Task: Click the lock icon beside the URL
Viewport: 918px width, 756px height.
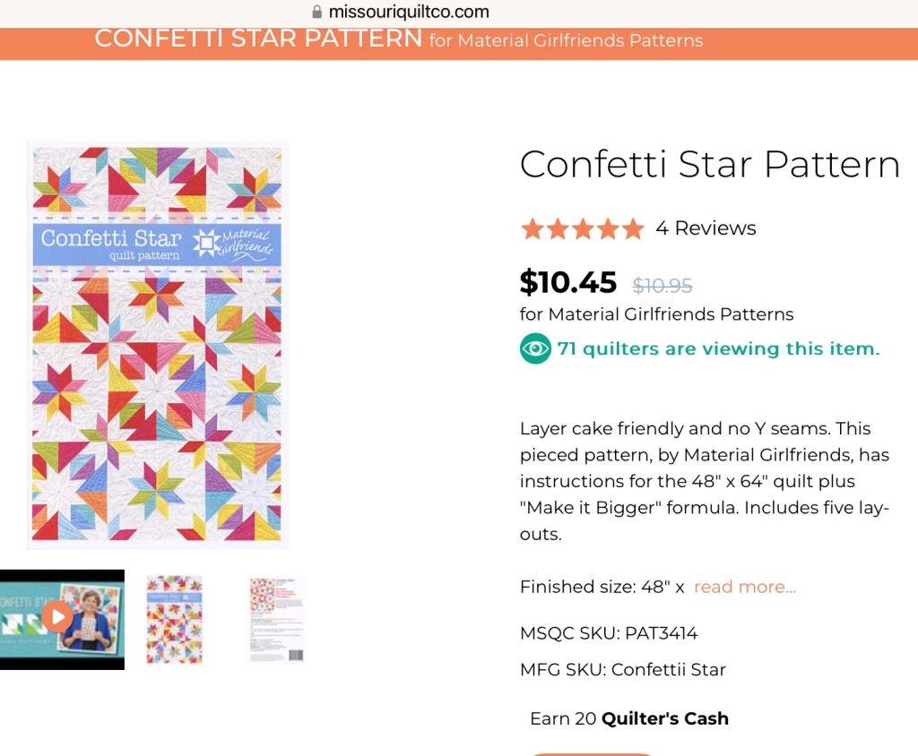Action: pos(316,13)
